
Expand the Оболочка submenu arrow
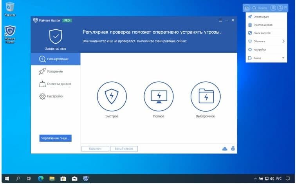click(x=283, y=41)
